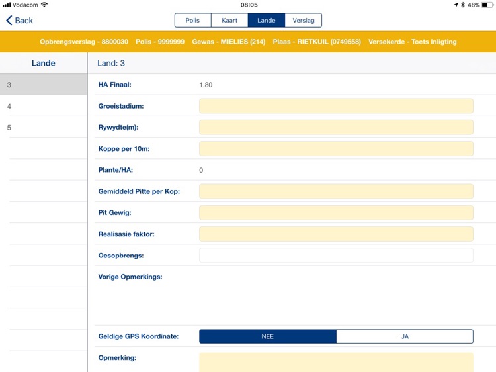Focus the Rywydte(m) input field

click(336, 127)
